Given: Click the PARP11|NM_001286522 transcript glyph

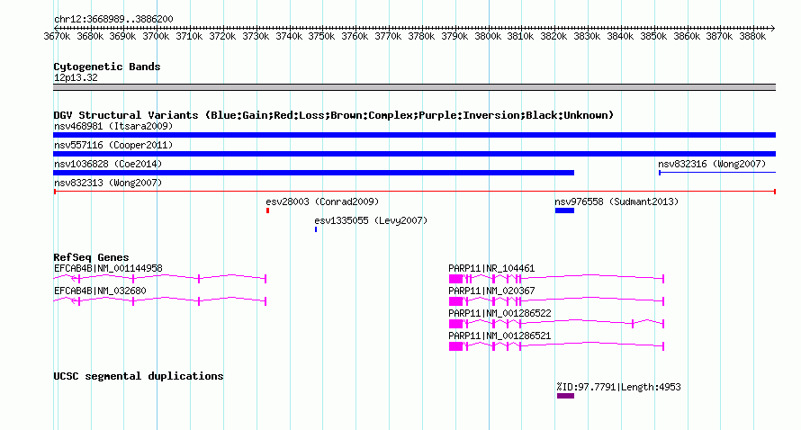Looking at the screenshot, I should click(556, 323).
